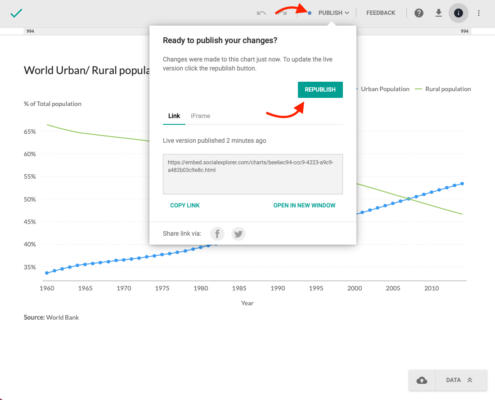The width and height of the screenshot is (495, 400).
Task: Click the embed URL text field
Action: click(252, 174)
